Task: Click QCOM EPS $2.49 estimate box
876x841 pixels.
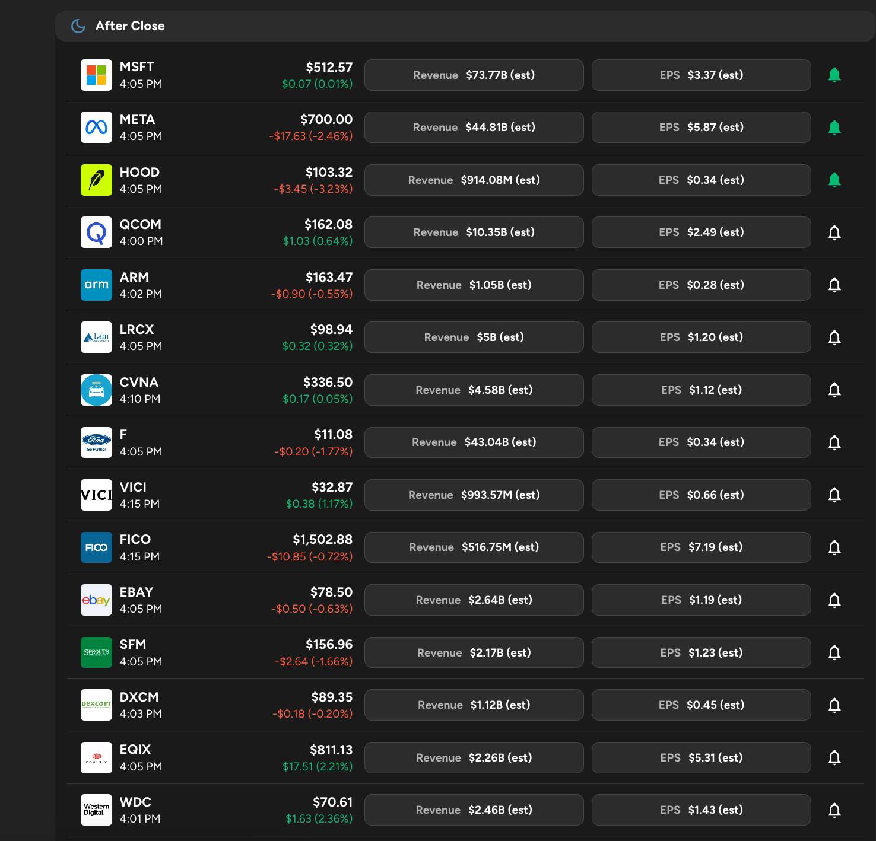Action: click(x=702, y=232)
